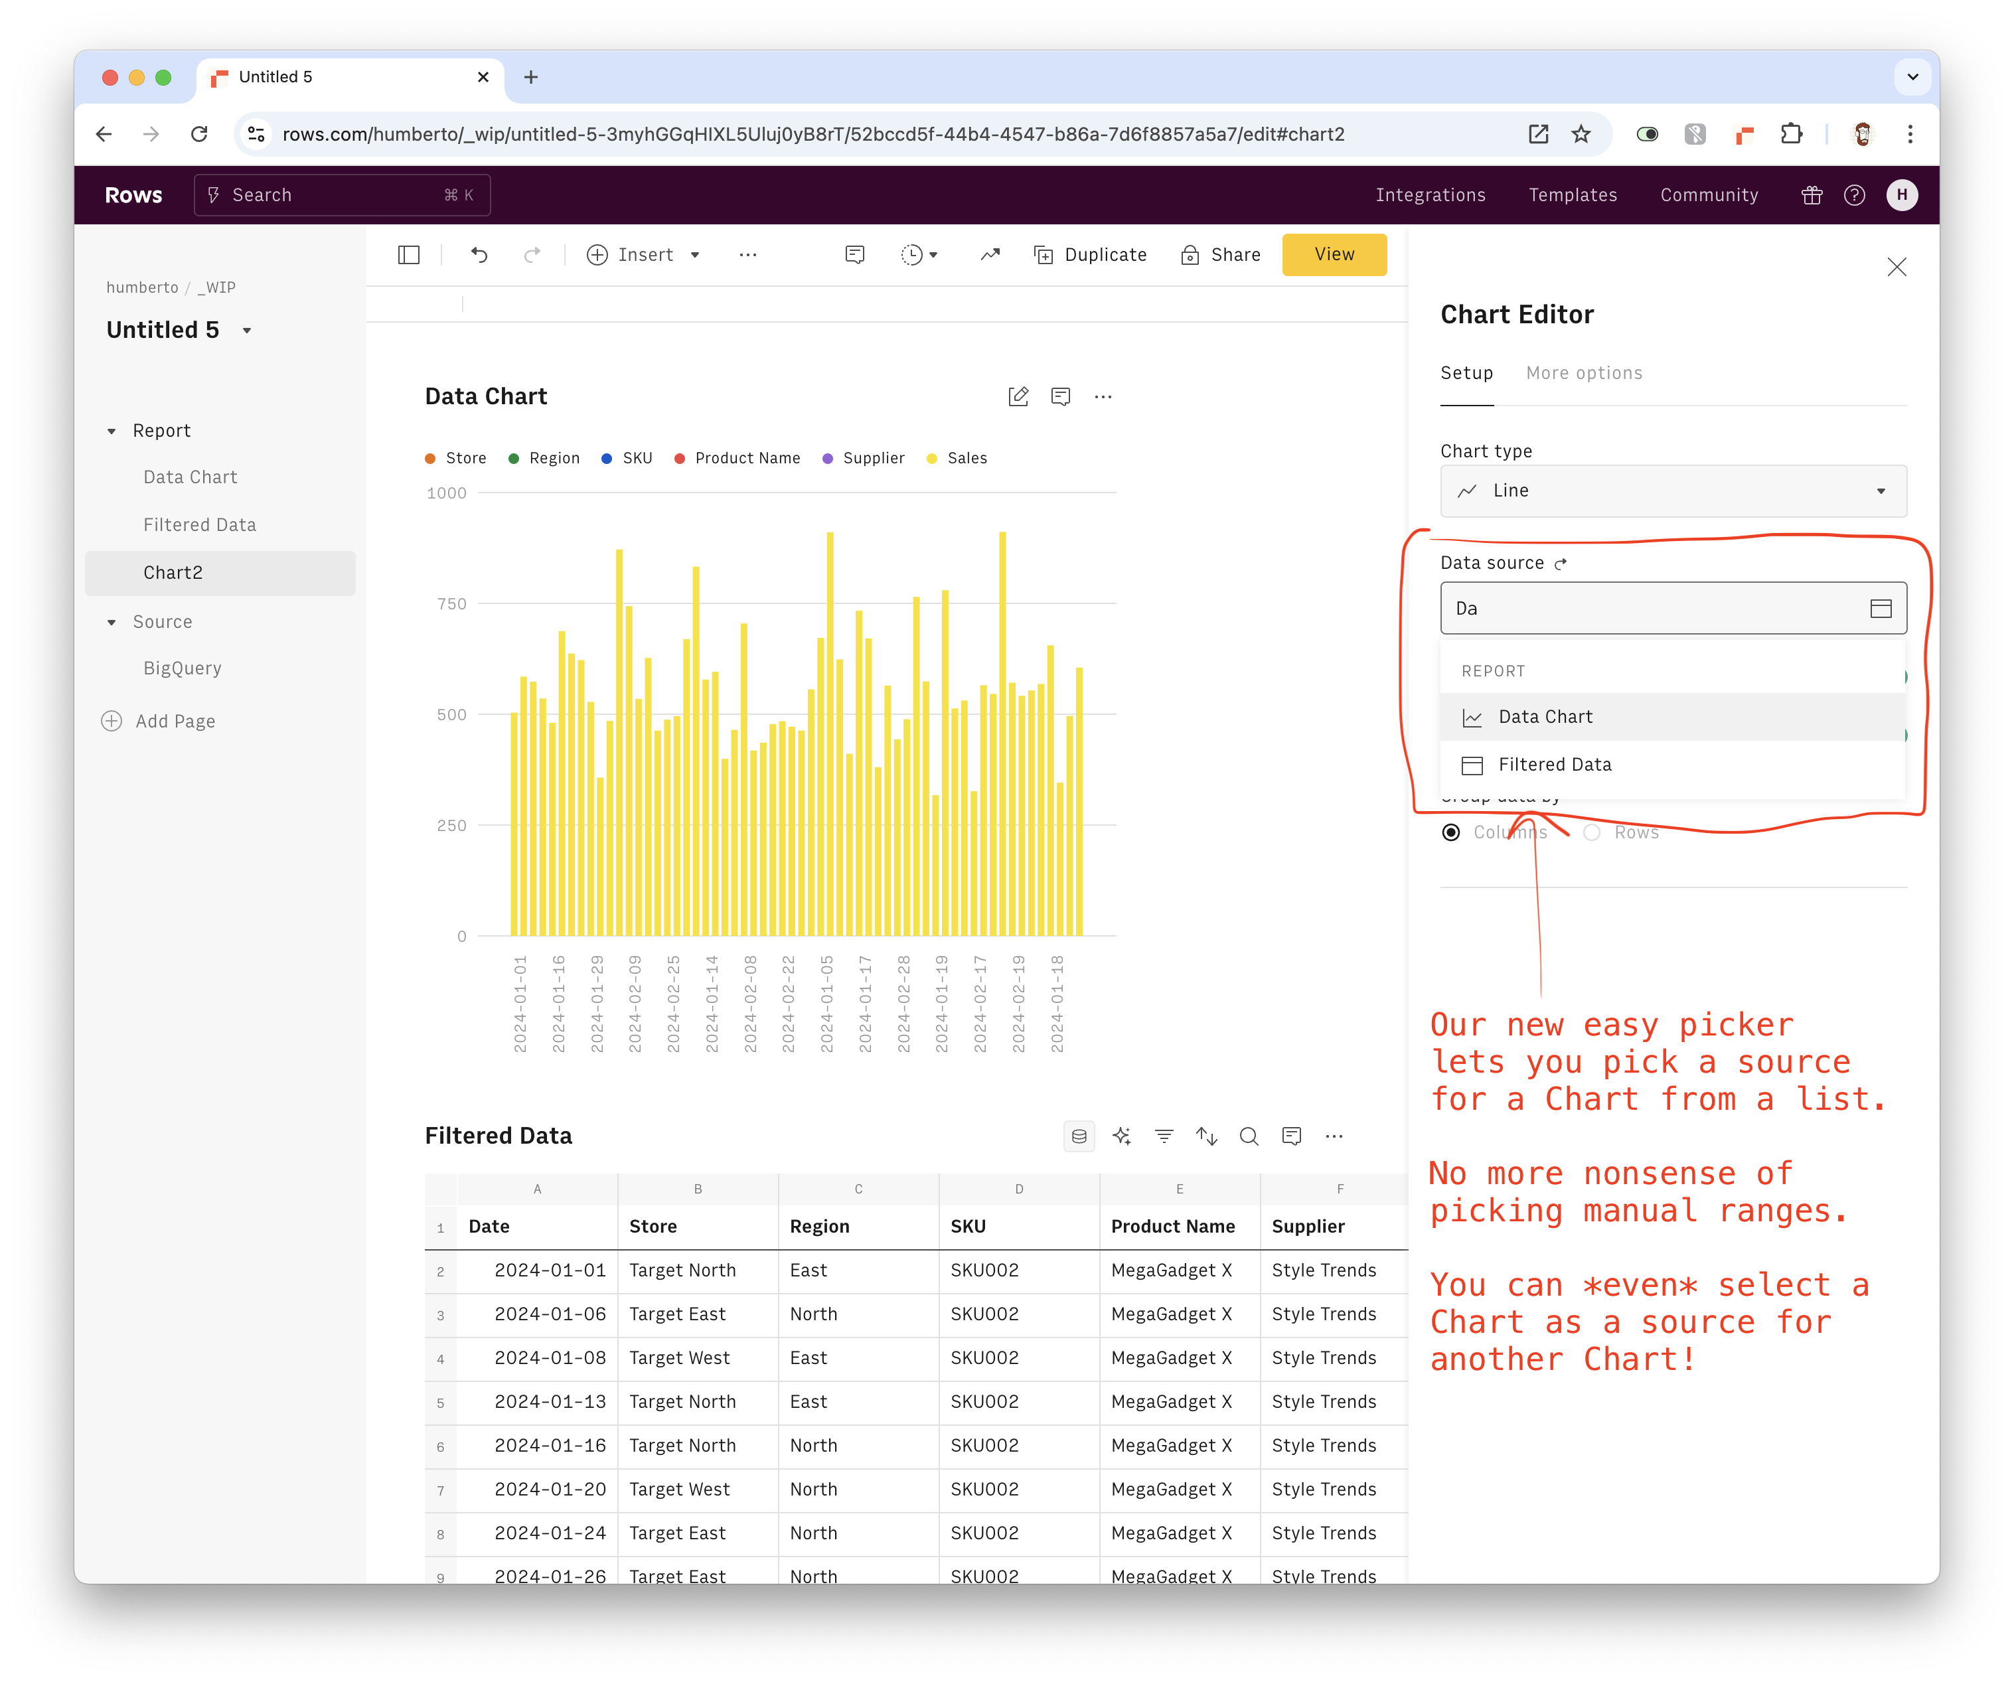Click the sort arrows icon on Filtered Data
Screen dimensions: 2014x1682
point(1207,1136)
